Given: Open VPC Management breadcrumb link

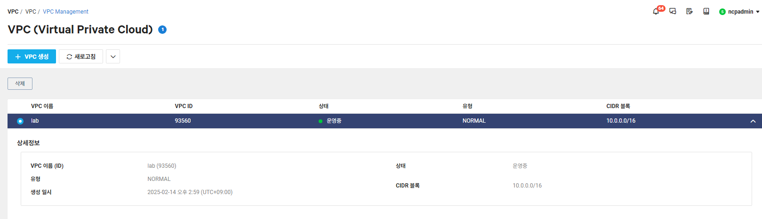Looking at the screenshot, I should [65, 12].
